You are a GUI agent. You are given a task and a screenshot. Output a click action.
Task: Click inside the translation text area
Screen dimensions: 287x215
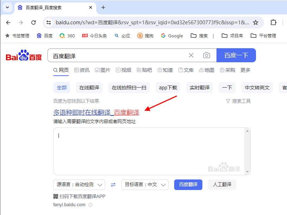coord(149,151)
